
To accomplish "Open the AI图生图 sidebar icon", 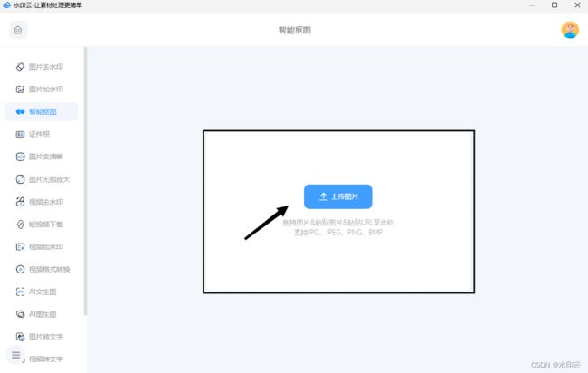I will pos(20,314).
